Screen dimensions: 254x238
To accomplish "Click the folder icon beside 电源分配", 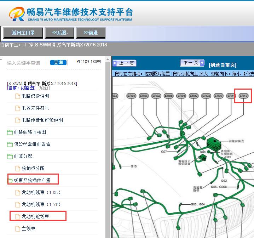I will [10, 157].
